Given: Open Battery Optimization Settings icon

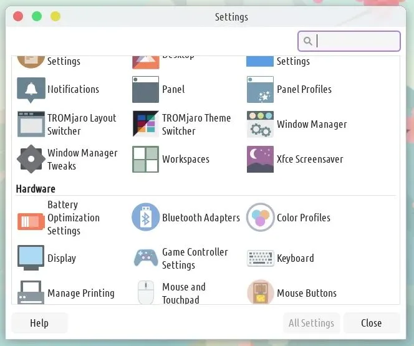Looking at the screenshot, I should pos(31,222).
